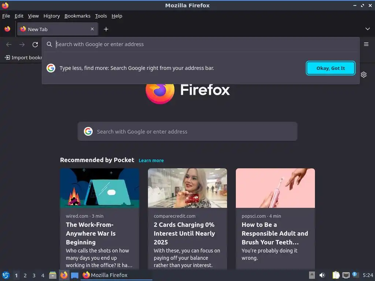375x281 pixels.
Task: Switch to workspace 3 in pager
Action: (34, 276)
